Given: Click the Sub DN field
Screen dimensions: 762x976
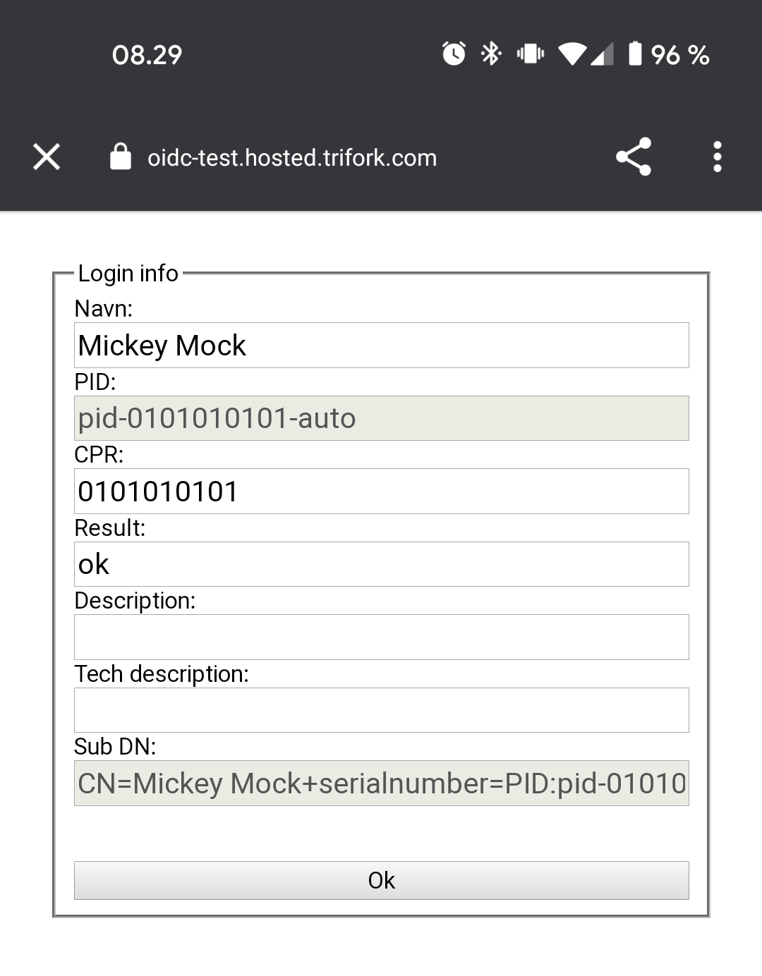Looking at the screenshot, I should tap(381, 783).
